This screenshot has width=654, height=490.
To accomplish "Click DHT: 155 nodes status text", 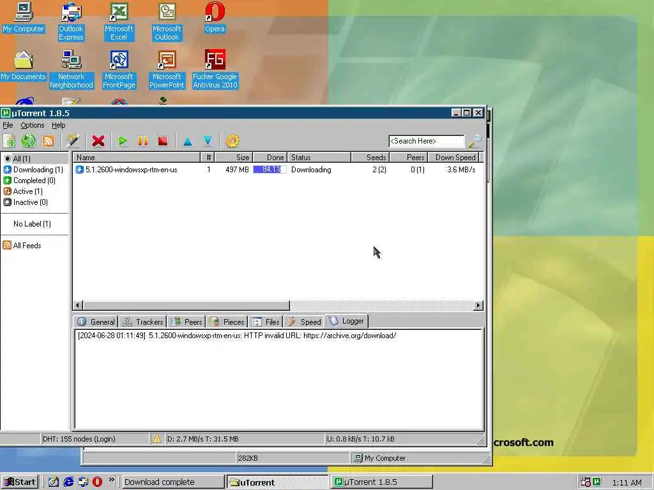I will click(x=79, y=439).
